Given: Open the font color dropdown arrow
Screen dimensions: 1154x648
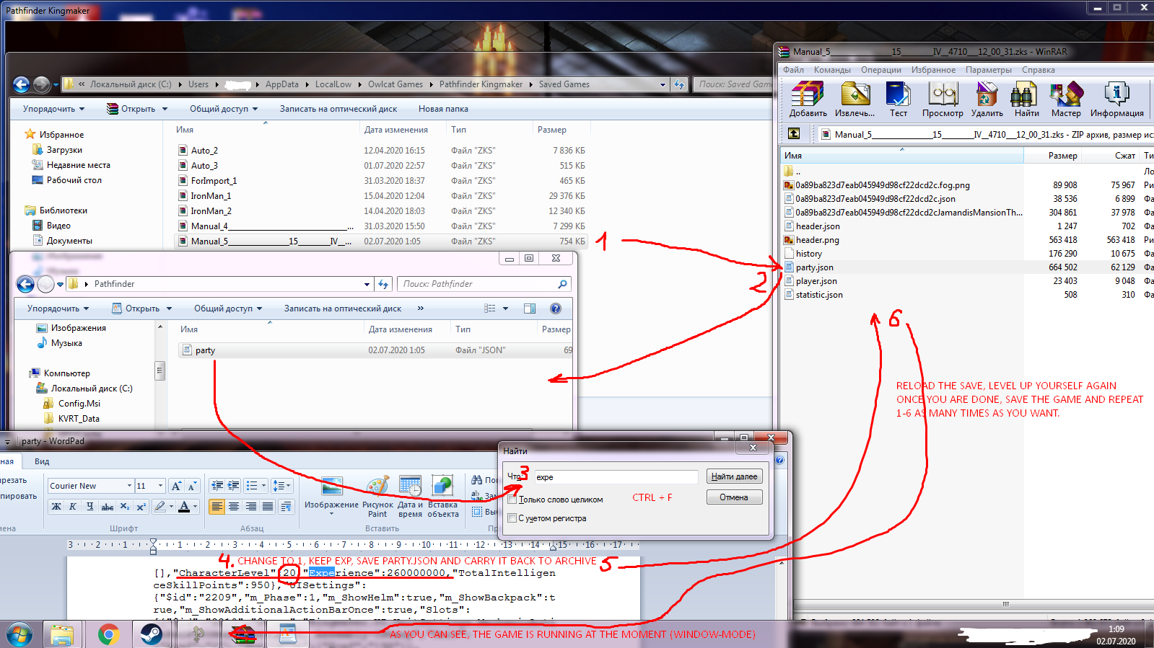Looking at the screenshot, I should click(x=195, y=507).
